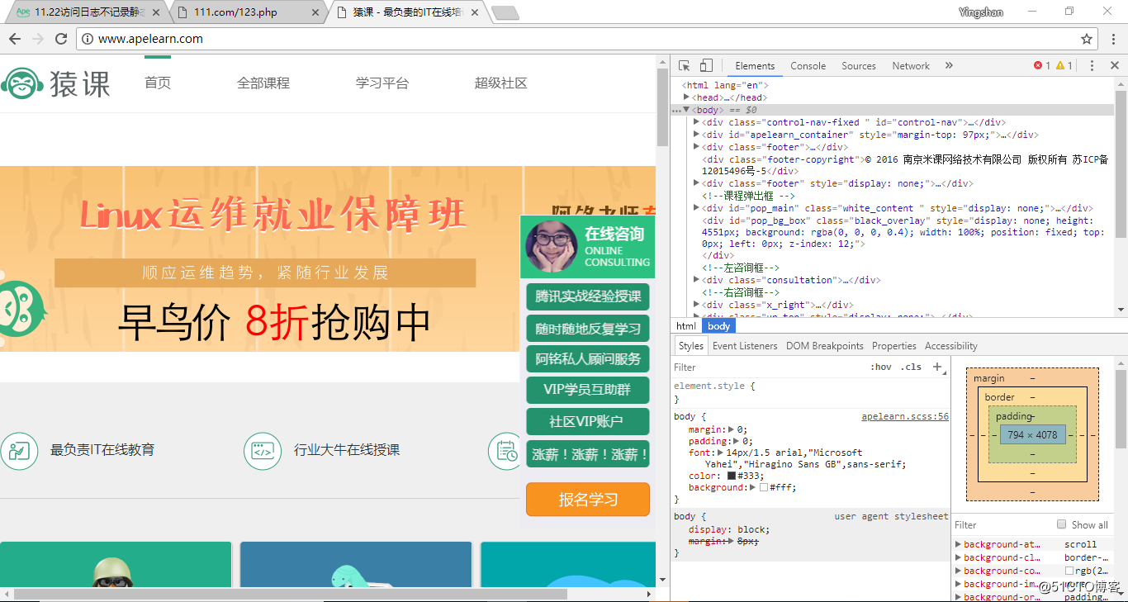Click the #333 color swatch
Viewport: 1128px width, 602px height.
coord(732,476)
